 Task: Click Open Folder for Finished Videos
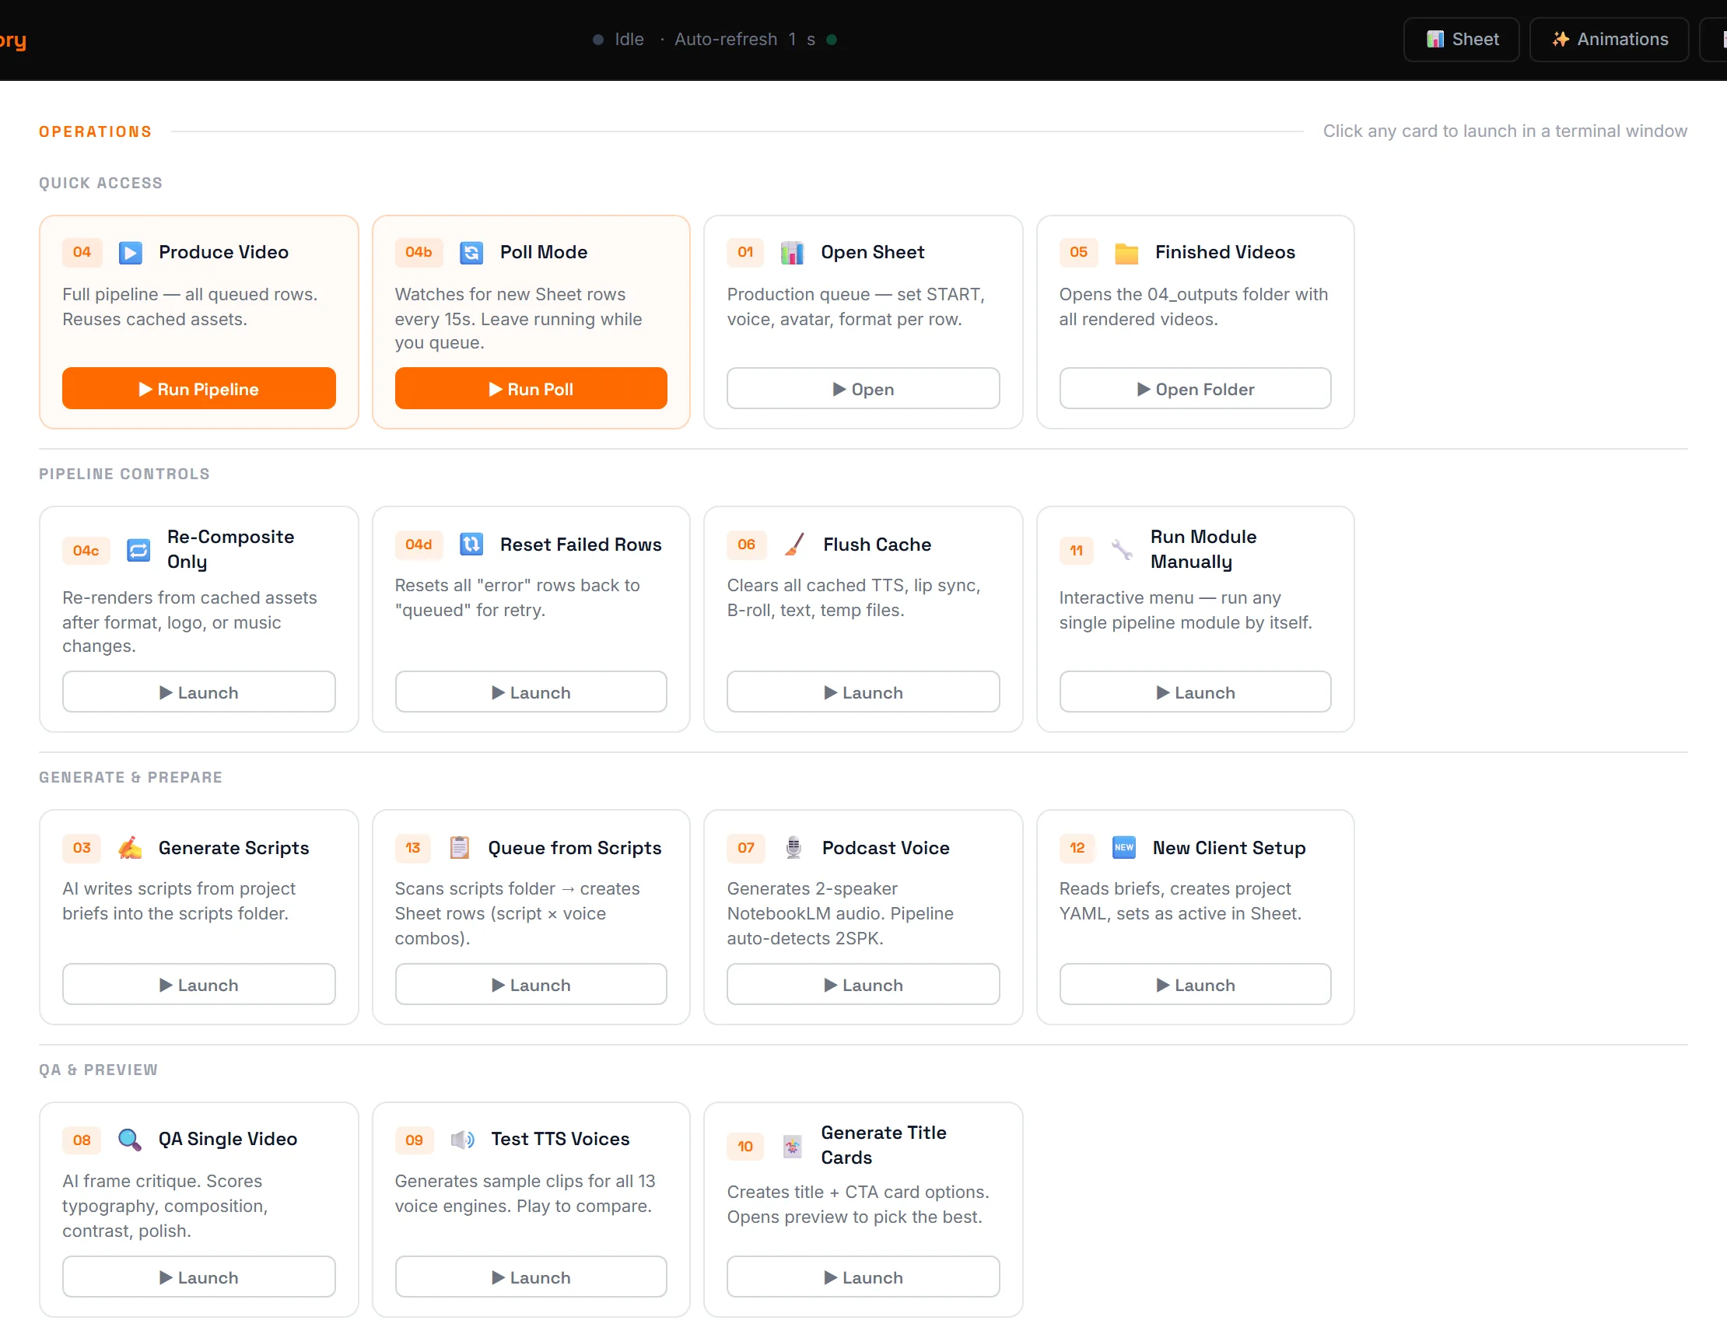tap(1196, 388)
